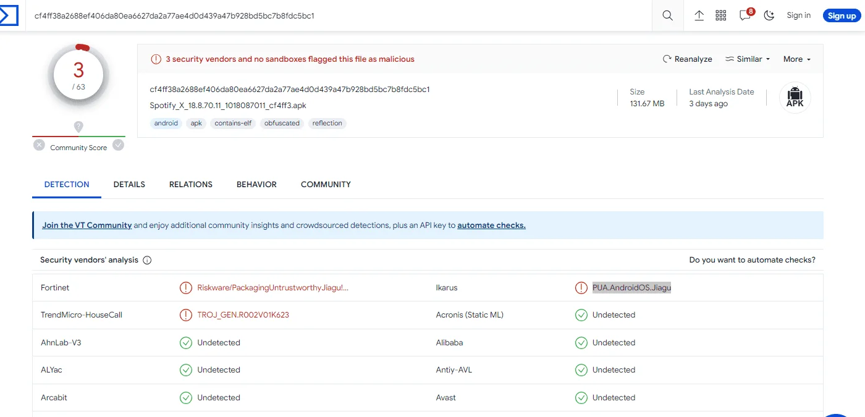Click the hash search input field

(x=339, y=15)
